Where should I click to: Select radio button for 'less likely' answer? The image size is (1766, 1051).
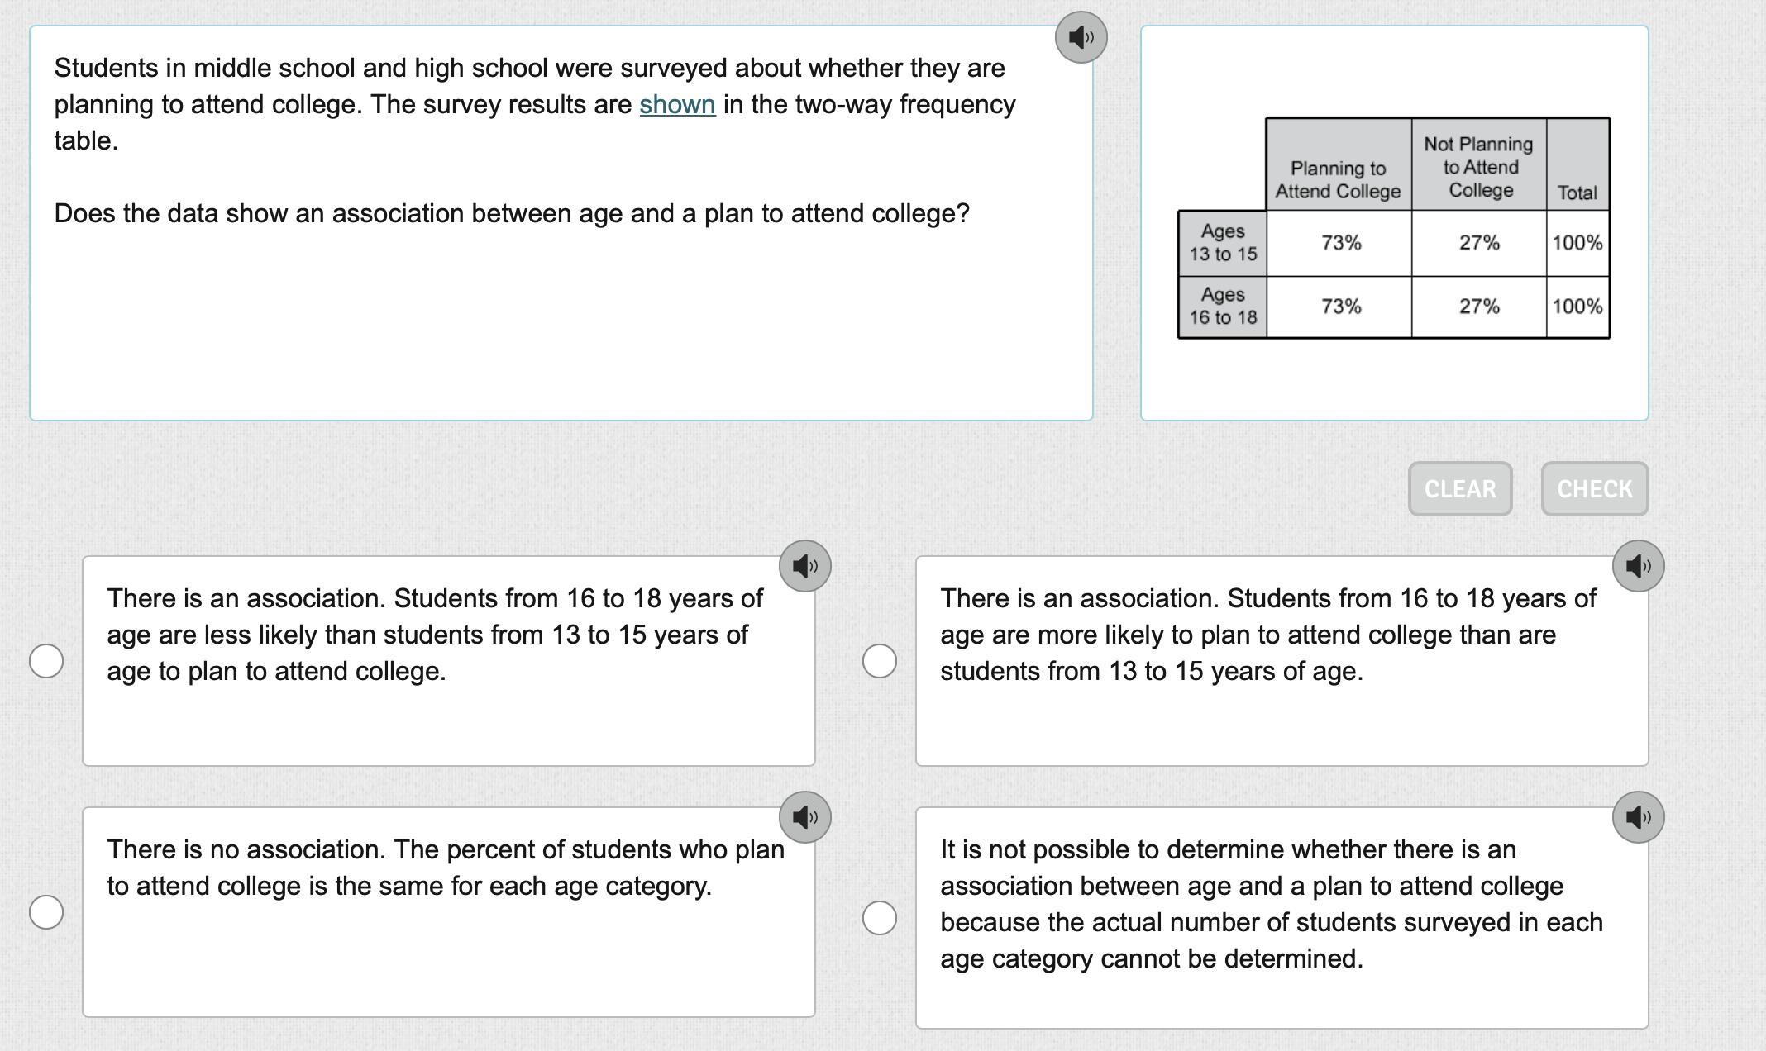point(46,661)
